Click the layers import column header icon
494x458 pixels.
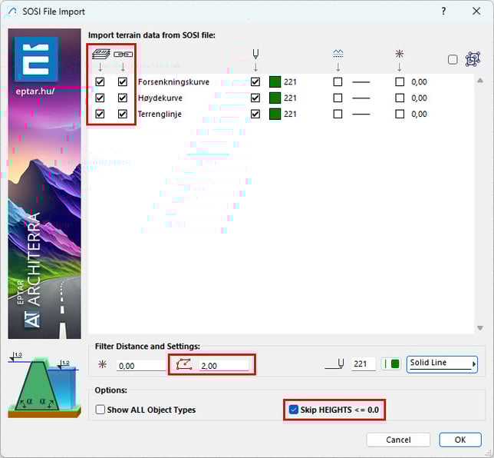pyautogui.click(x=100, y=54)
